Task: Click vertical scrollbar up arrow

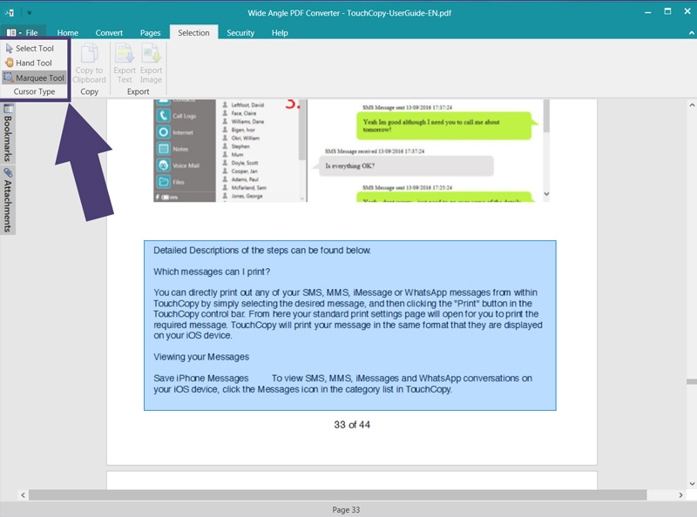Action: click(x=692, y=105)
